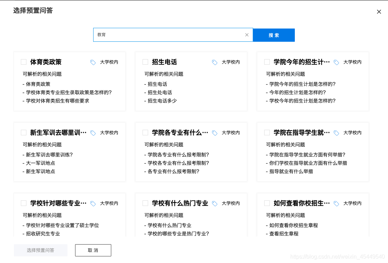Click 大学校内 tag on 学院今年的招生计… card
This screenshot has height=263, width=388.
[353, 62]
